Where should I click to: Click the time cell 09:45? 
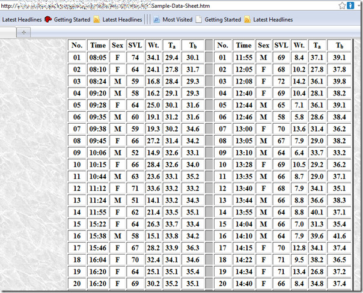tap(98, 141)
